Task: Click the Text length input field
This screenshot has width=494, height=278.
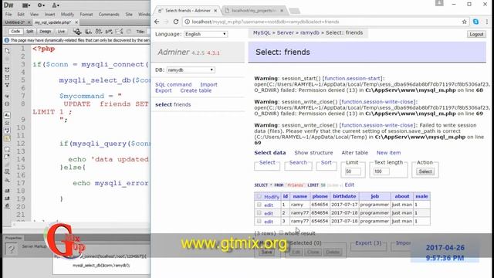Action: pos(381,171)
